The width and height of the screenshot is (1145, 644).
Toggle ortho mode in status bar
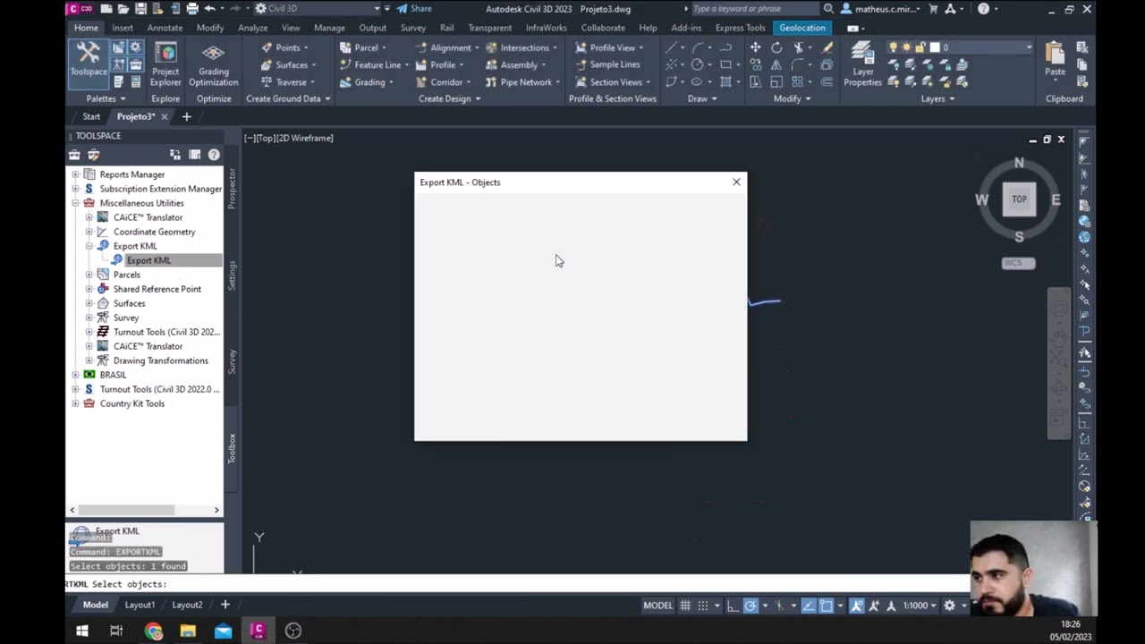[733, 606]
